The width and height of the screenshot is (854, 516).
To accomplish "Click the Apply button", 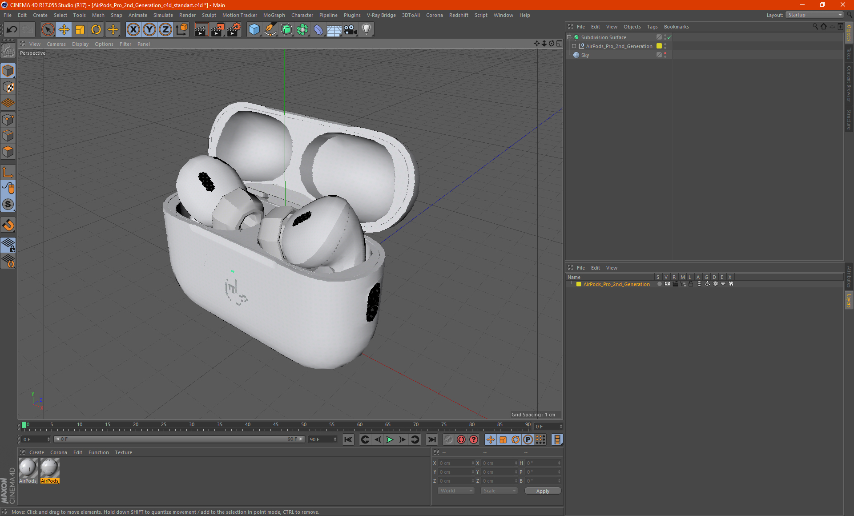I will 543,491.
